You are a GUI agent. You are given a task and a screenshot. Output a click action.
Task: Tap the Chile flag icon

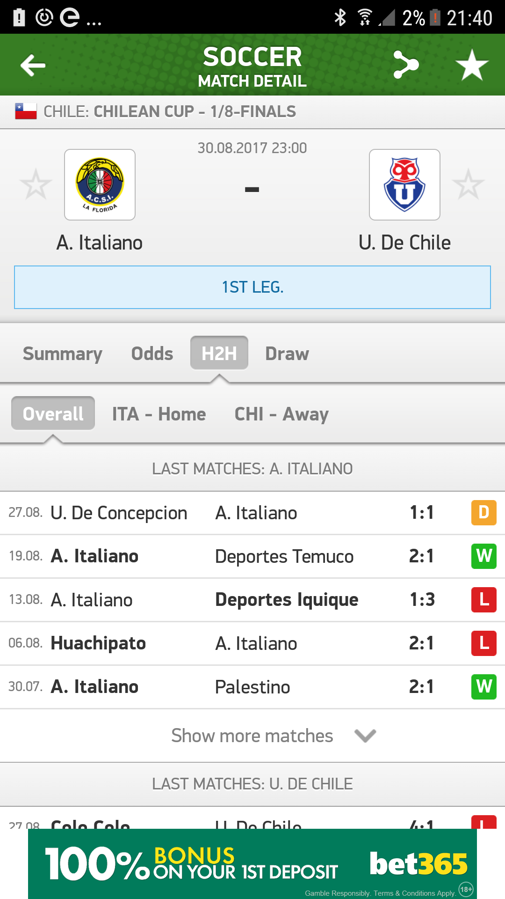coord(26,111)
